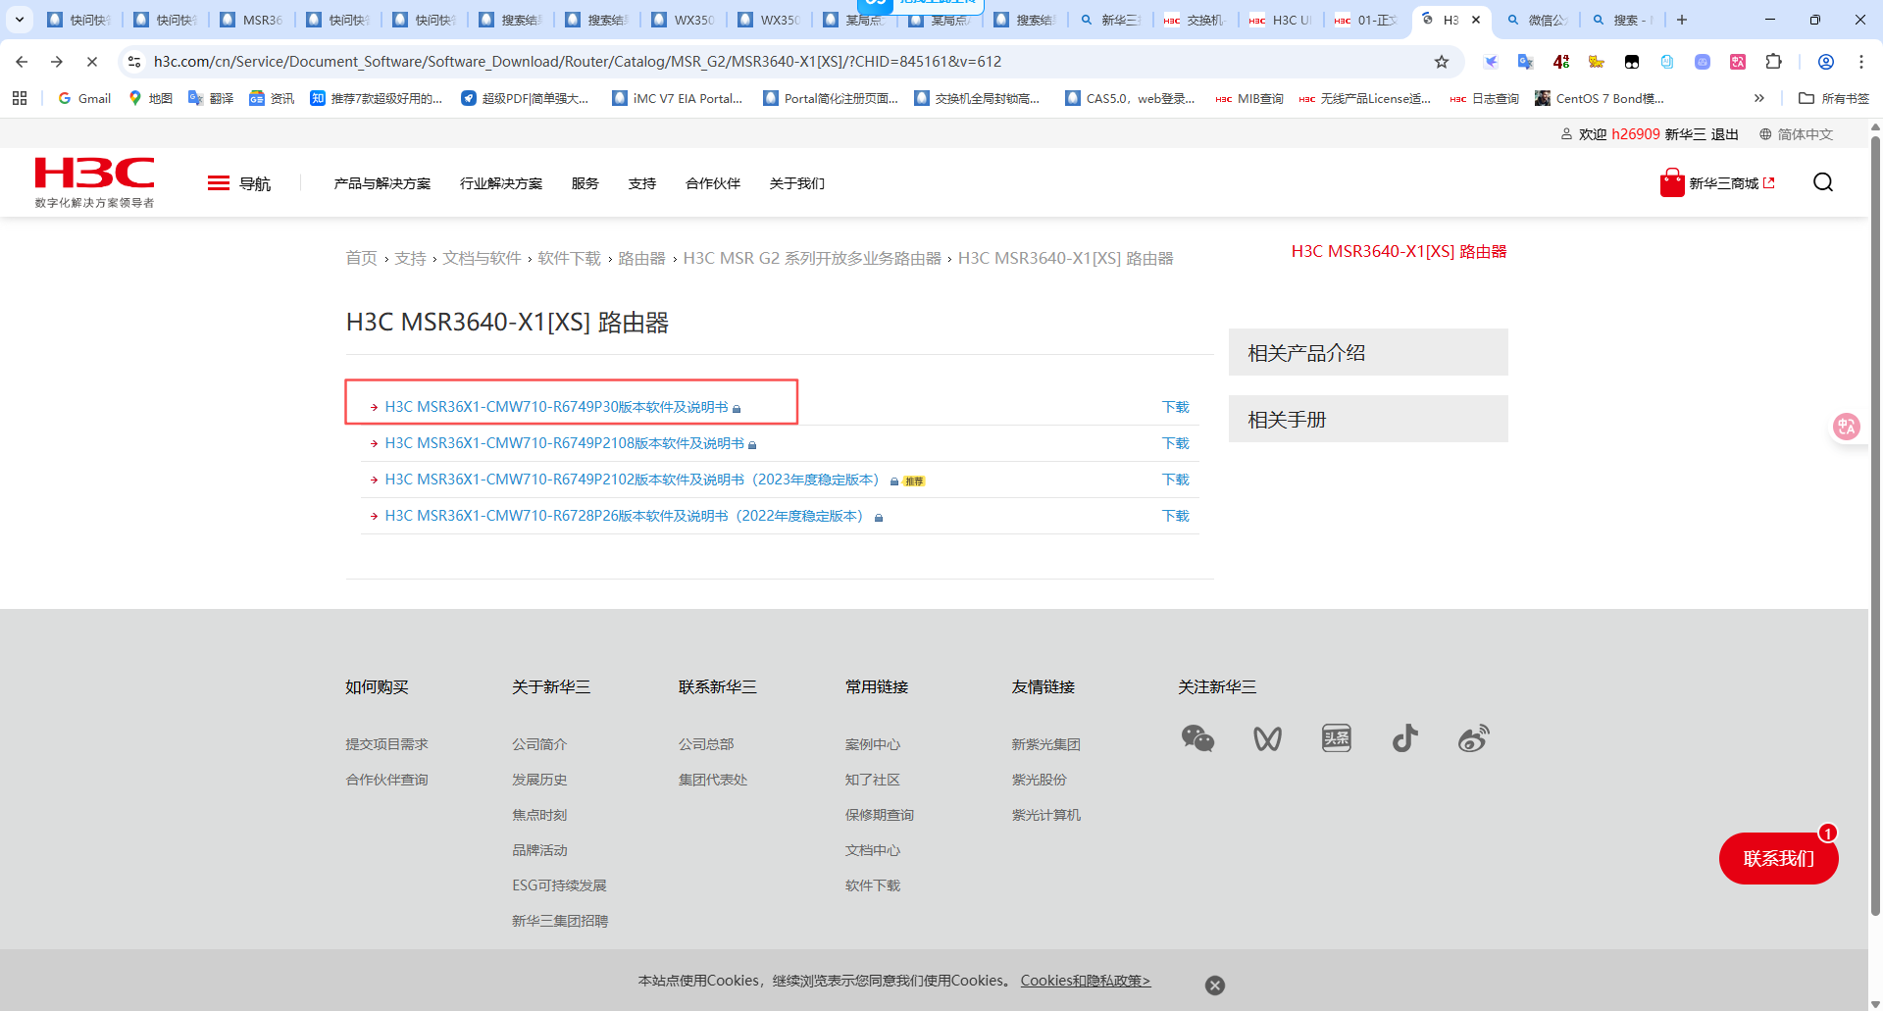1883x1011 pixels.
Task: Open the R6728P26 2022 stable version link
Action: point(624,516)
